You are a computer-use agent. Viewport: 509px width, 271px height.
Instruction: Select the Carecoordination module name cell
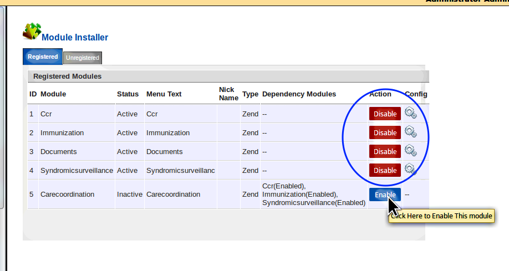point(67,195)
